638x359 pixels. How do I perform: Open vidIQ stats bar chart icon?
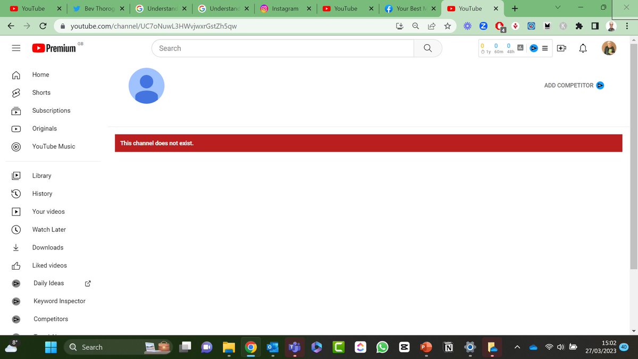[521, 48]
